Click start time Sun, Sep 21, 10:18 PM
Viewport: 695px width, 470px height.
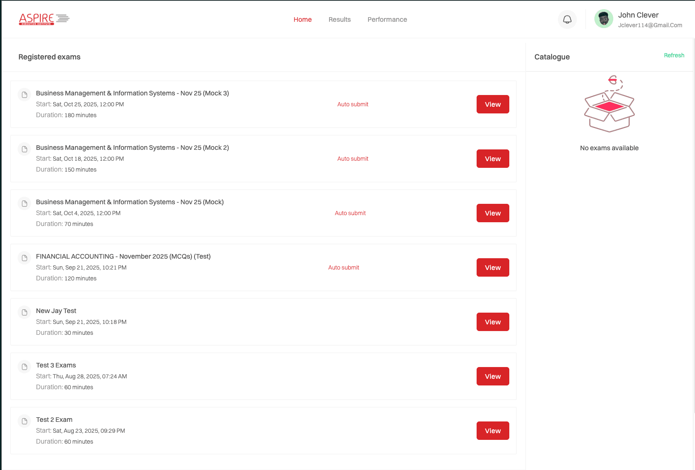click(x=90, y=322)
